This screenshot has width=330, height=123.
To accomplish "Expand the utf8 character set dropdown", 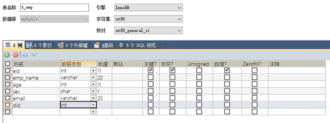I will [x=148, y=19].
